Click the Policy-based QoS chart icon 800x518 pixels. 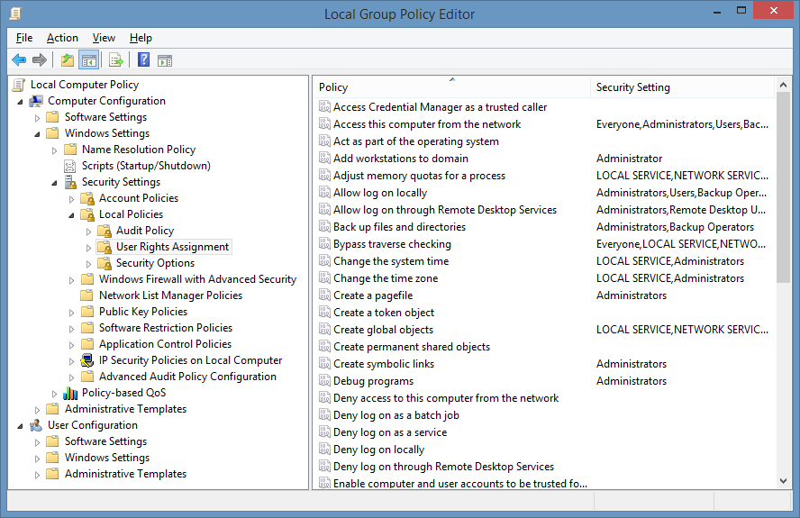[x=70, y=393]
